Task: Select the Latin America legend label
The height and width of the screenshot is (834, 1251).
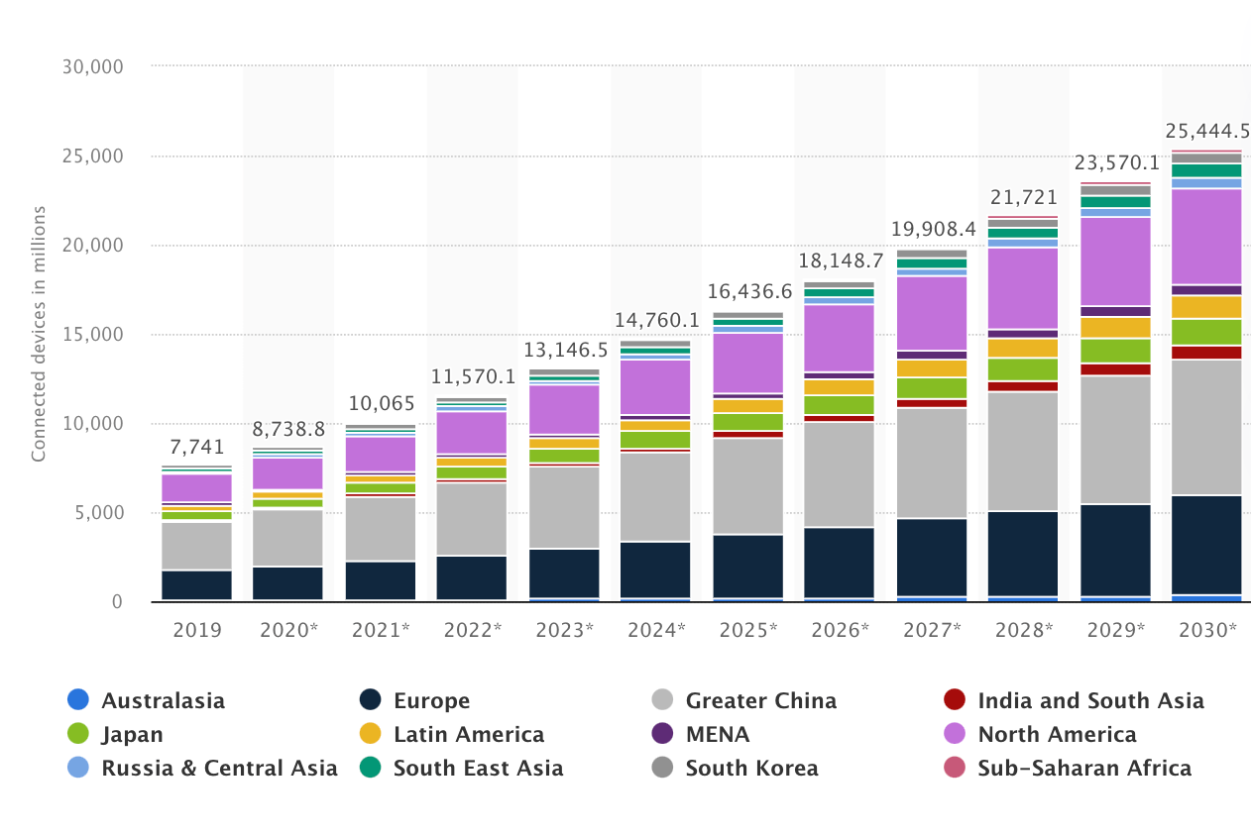Action: pyautogui.click(x=469, y=734)
